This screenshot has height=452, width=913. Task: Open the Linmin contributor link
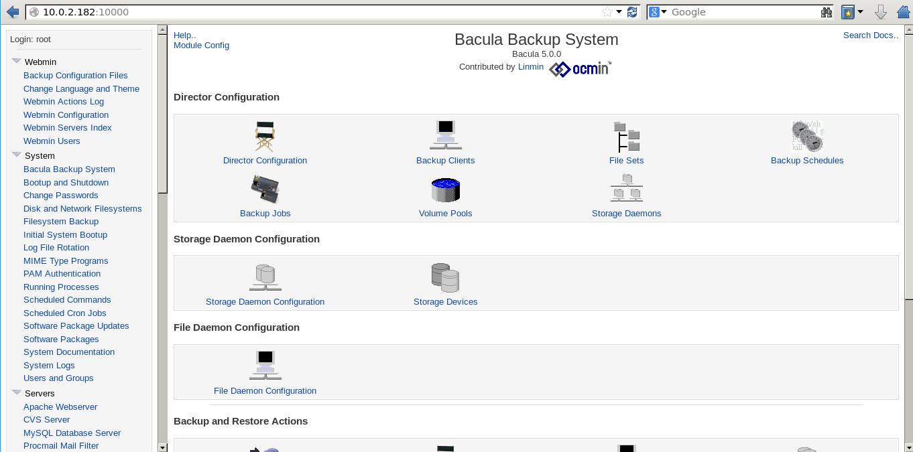point(531,67)
